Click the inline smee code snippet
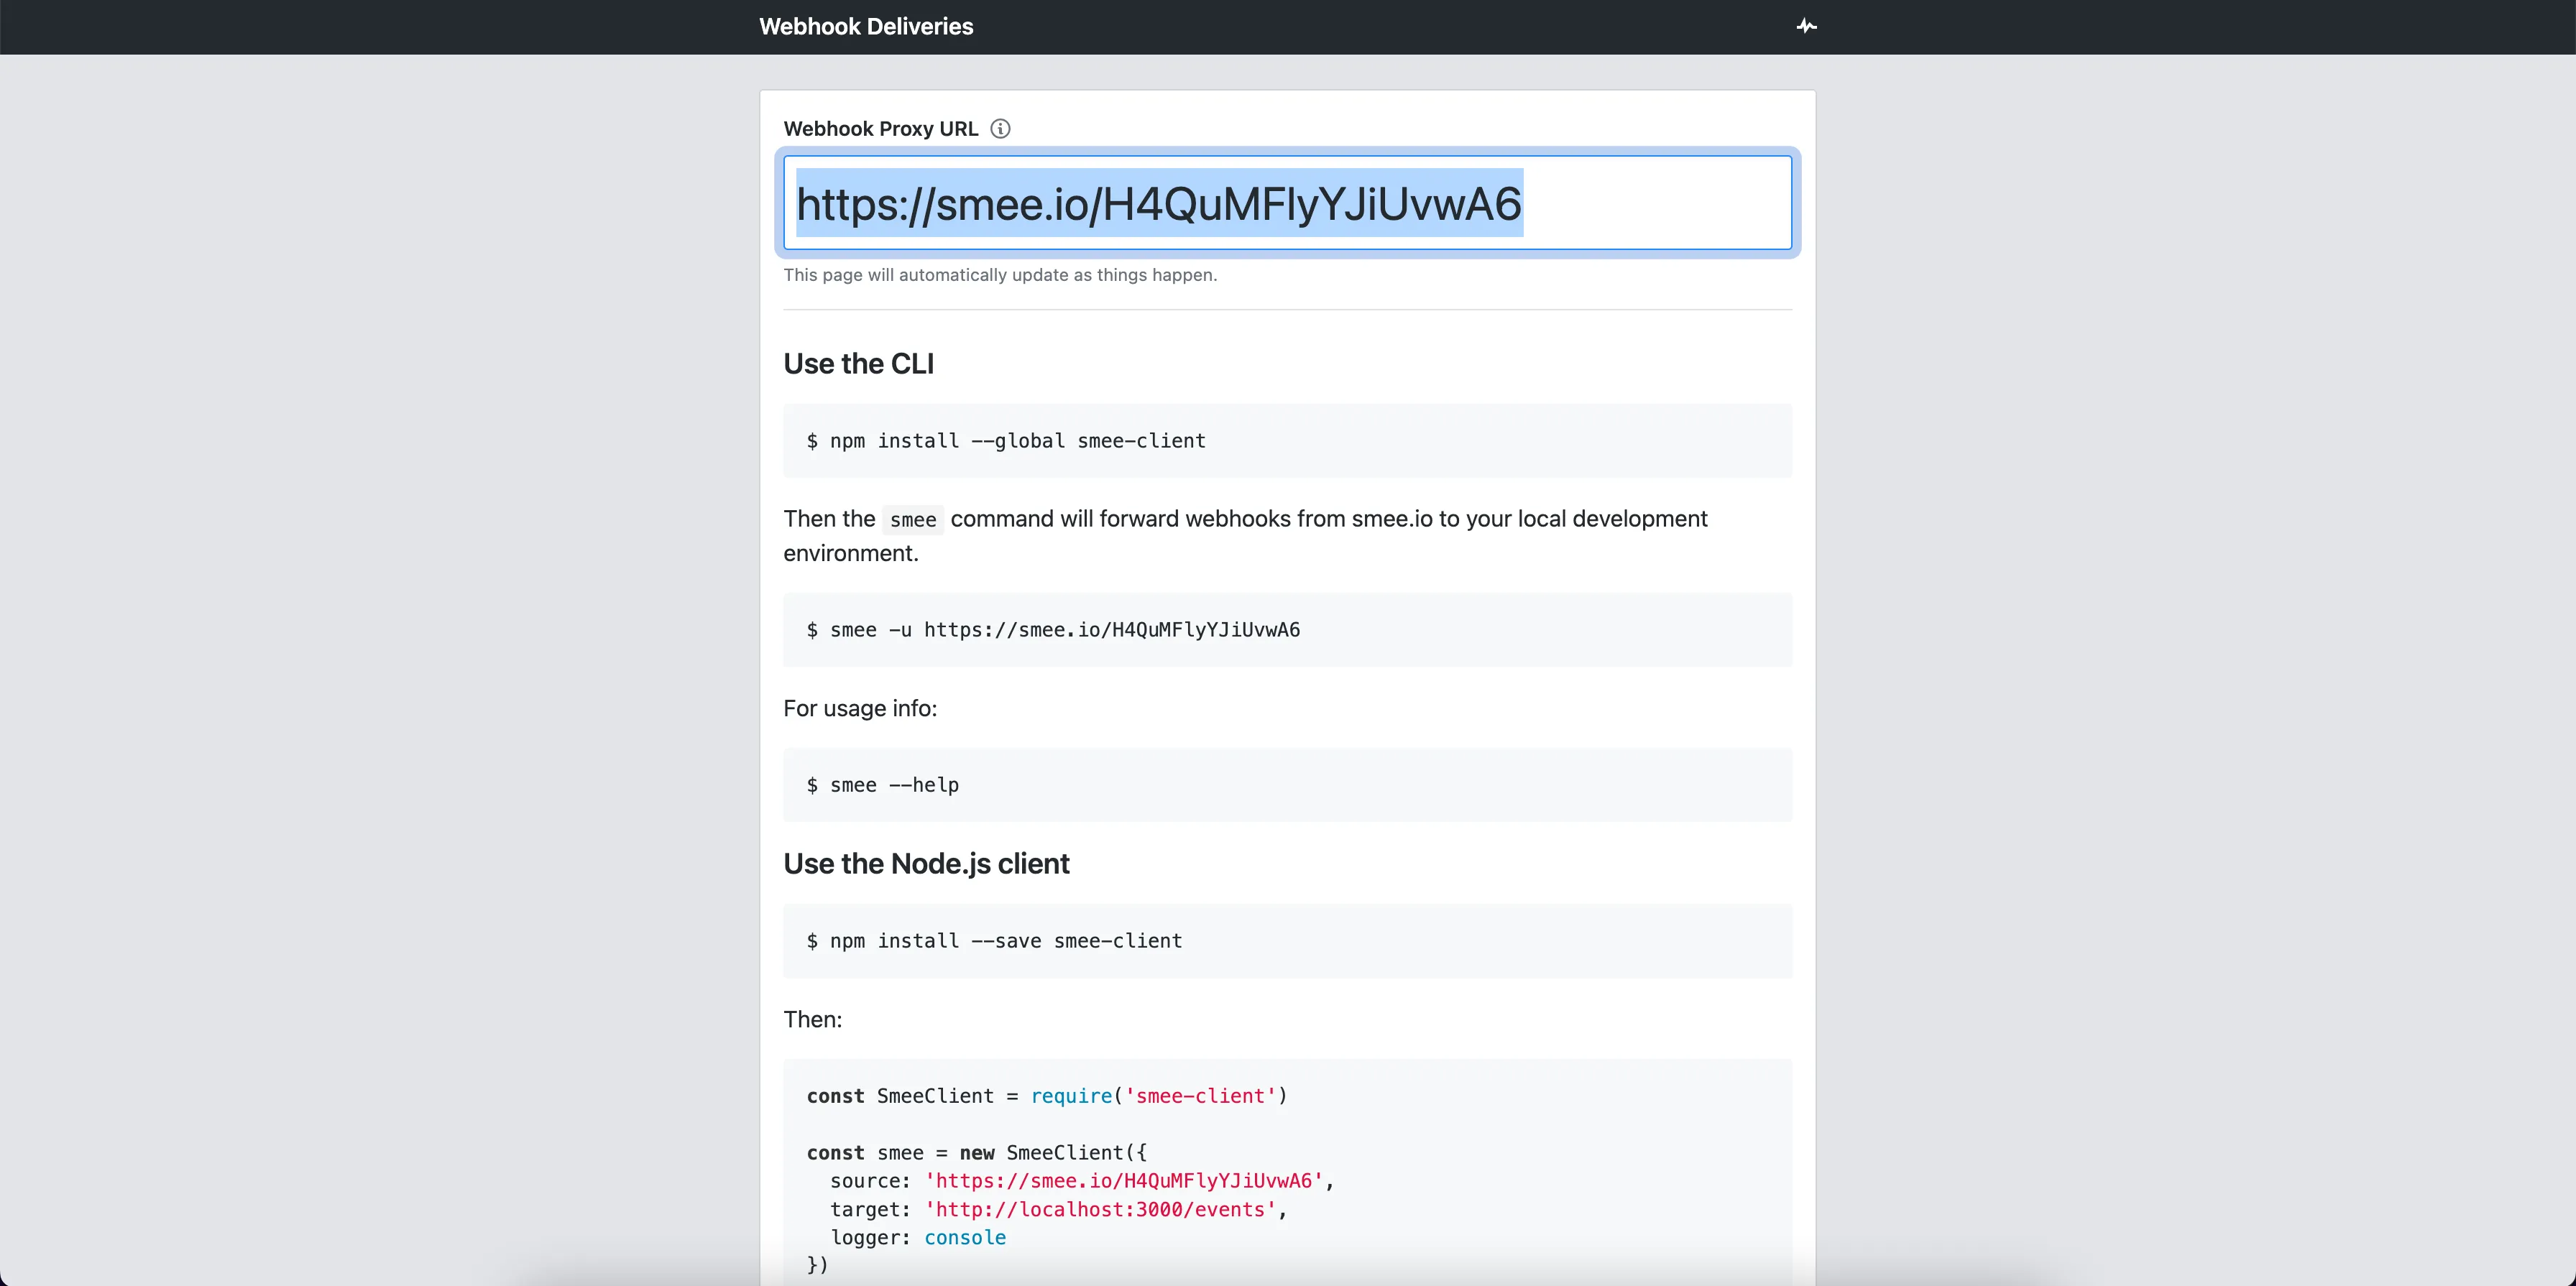Image resolution: width=2576 pixels, height=1286 pixels. coord(912,519)
